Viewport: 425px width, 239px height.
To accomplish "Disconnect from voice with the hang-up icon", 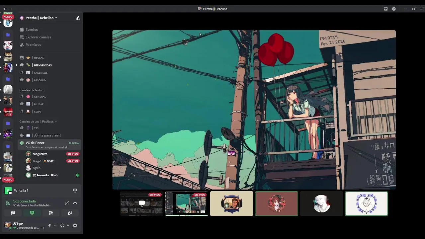I will [x=75, y=203].
